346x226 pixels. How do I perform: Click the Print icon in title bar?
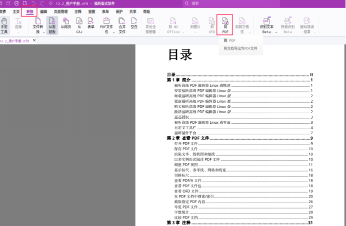(x=16, y=3)
